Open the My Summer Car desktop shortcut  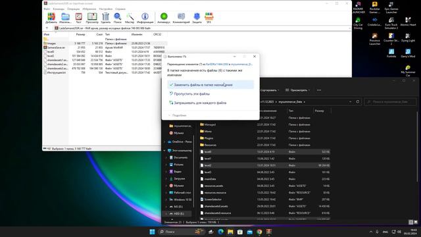click(408, 70)
